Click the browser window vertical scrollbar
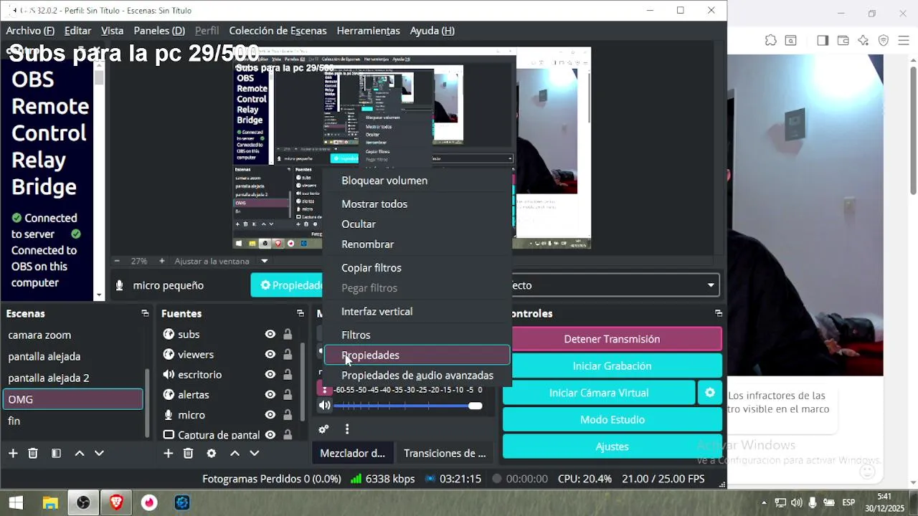Image resolution: width=918 pixels, height=516 pixels. pos(913,129)
